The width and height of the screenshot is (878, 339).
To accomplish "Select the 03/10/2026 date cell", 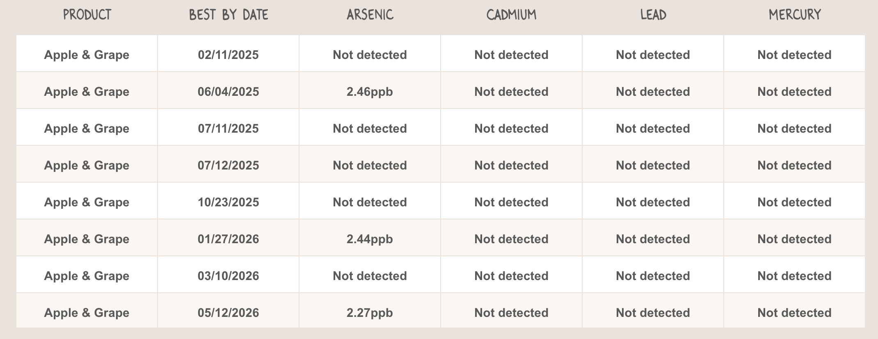I will (229, 276).
